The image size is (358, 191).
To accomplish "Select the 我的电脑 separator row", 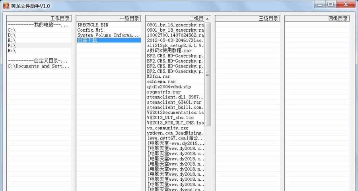I will [39, 25].
